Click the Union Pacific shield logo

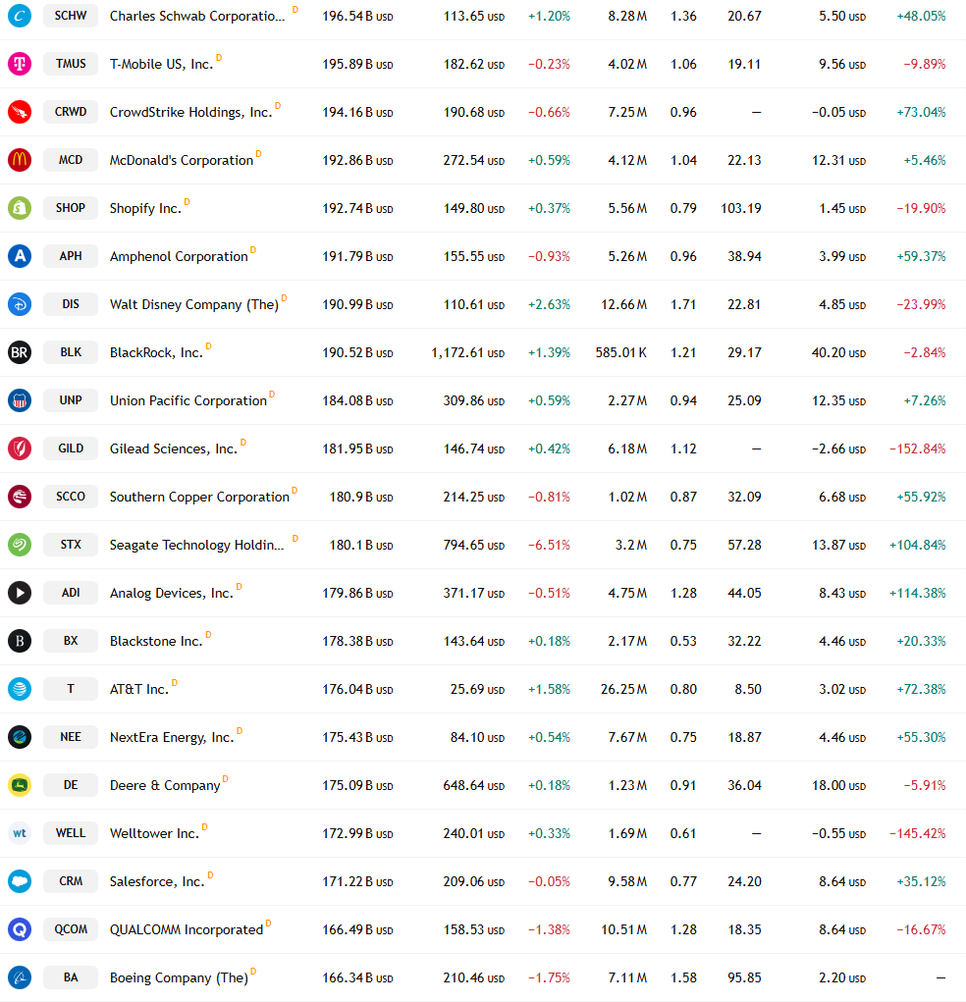pyautogui.click(x=20, y=400)
